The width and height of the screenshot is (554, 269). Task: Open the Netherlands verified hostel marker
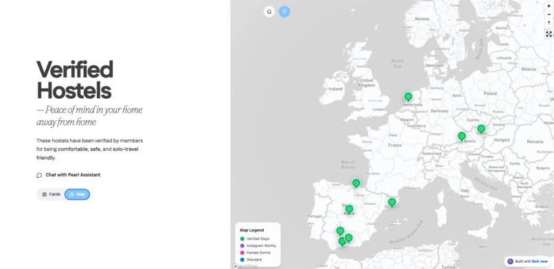[x=408, y=97]
